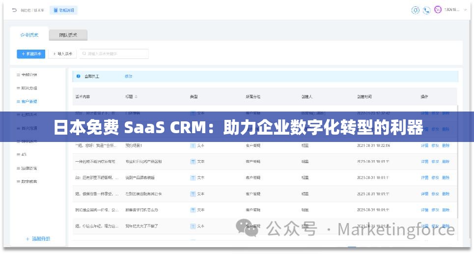Click 添加分组 to add a group
Screen dimensions: 474x254
(38, 239)
